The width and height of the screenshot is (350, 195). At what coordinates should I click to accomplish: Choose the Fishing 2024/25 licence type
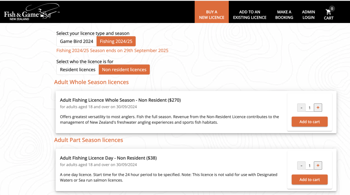pyautogui.click(x=116, y=41)
